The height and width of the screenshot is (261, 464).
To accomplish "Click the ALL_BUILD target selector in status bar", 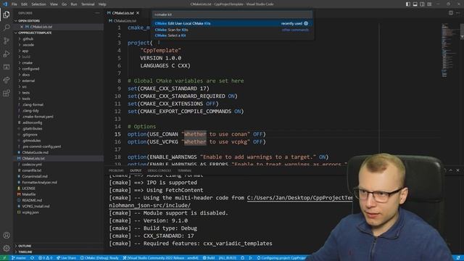I will pyautogui.click(x=227, y=258).
